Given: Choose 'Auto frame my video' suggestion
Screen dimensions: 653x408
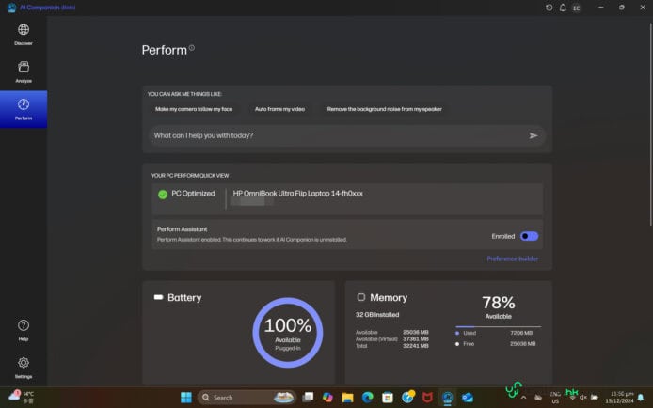Looking at the screenshot, I should click(x=279, y=109).
